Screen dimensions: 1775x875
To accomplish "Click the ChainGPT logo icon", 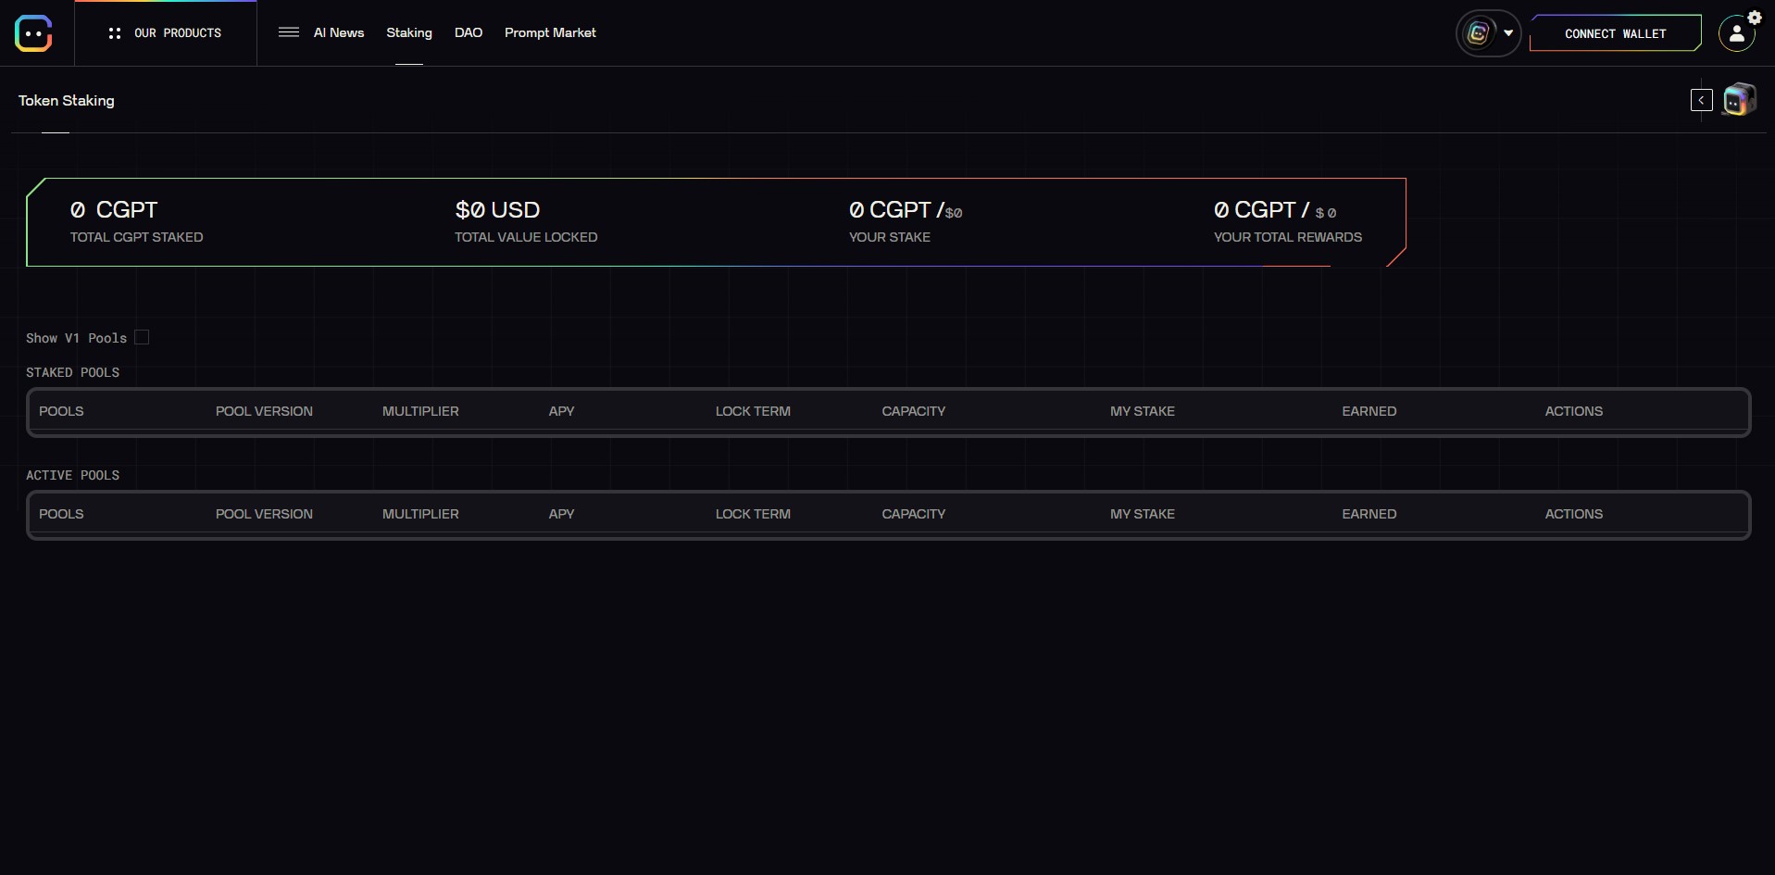I will [33, 33].
